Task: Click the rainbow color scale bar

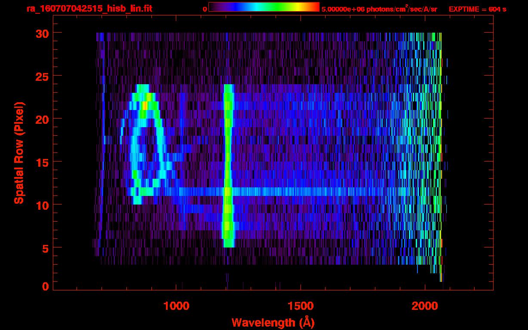Action: coord(264,7)
